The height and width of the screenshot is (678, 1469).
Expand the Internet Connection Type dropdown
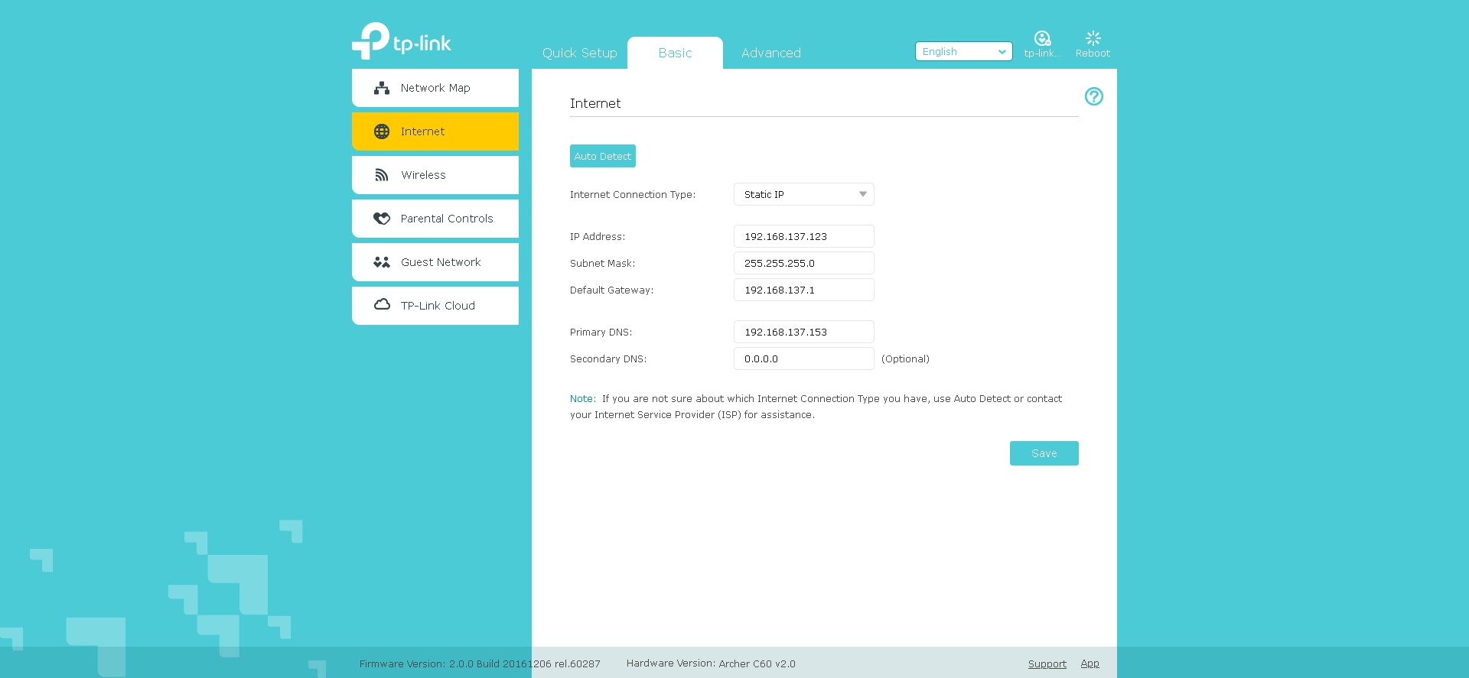(x=804, y=194)
